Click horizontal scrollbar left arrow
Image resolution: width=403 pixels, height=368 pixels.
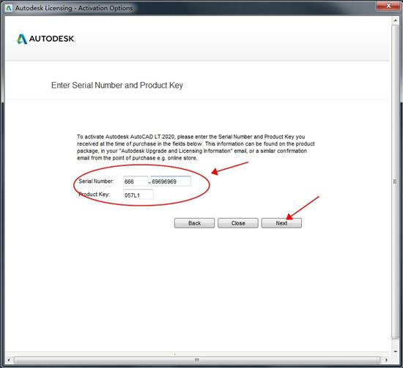point(9,360)
